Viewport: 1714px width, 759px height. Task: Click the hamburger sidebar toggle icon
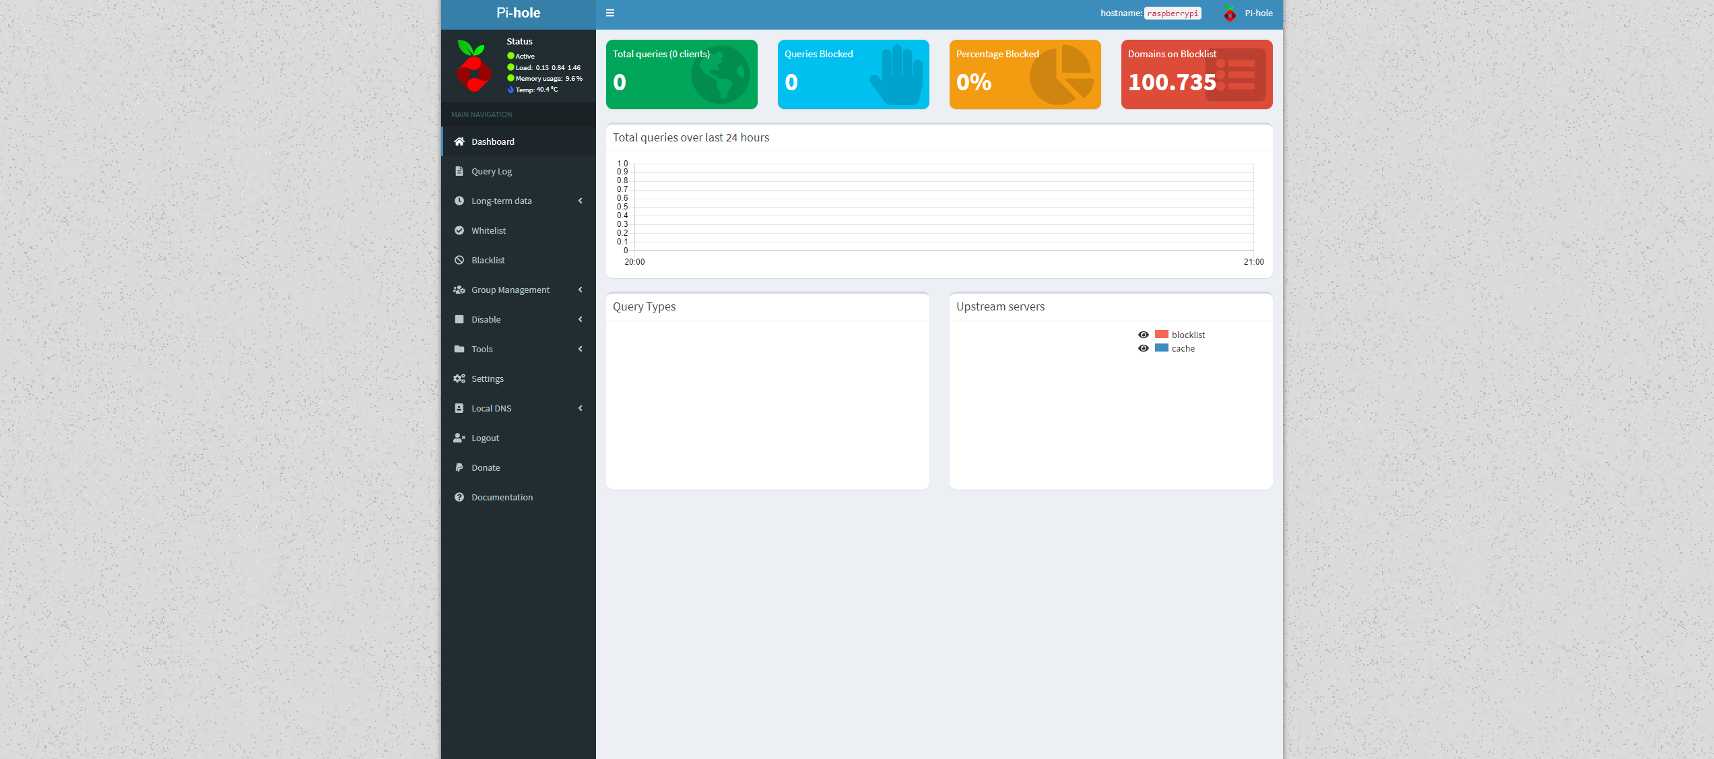coord(610,13)
